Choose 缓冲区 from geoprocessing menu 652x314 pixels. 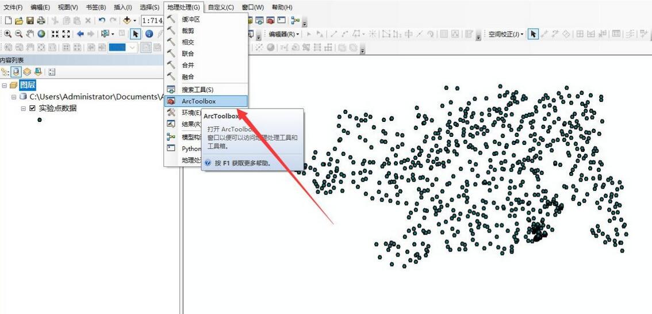tap(206, 19)
